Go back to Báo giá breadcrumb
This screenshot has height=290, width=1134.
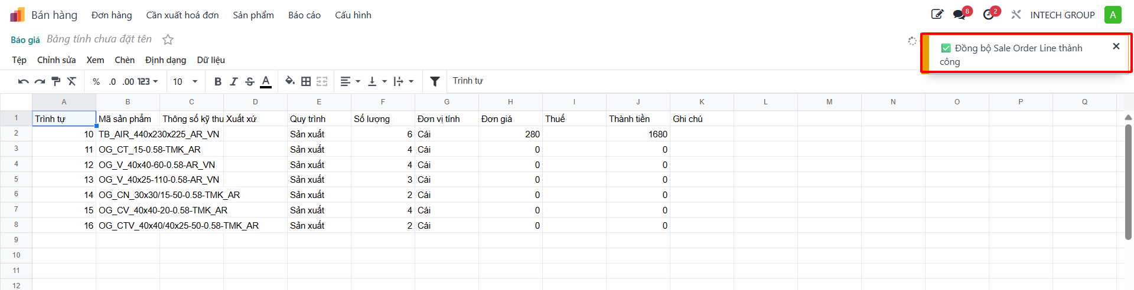(x=25, y=39)
